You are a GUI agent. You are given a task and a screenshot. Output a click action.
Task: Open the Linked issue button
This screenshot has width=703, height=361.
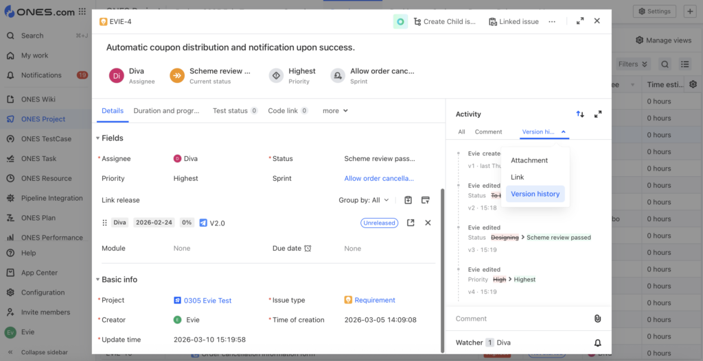pos(514,22)
